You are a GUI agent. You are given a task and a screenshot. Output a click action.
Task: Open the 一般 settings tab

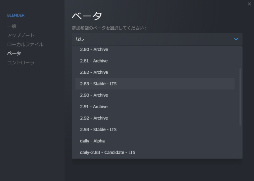[12, 26]
